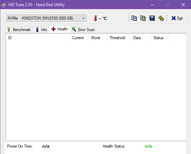
Task: Click the HD Tune title bar icon
Action: coord(4,5)
